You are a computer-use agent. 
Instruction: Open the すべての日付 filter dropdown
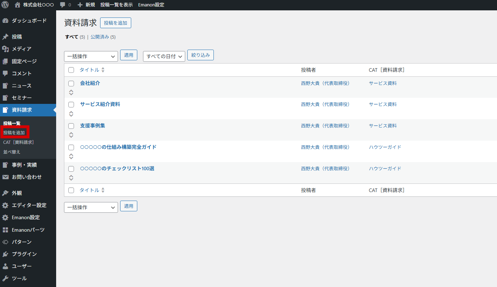pyautogui.click(x=164, y=56)
